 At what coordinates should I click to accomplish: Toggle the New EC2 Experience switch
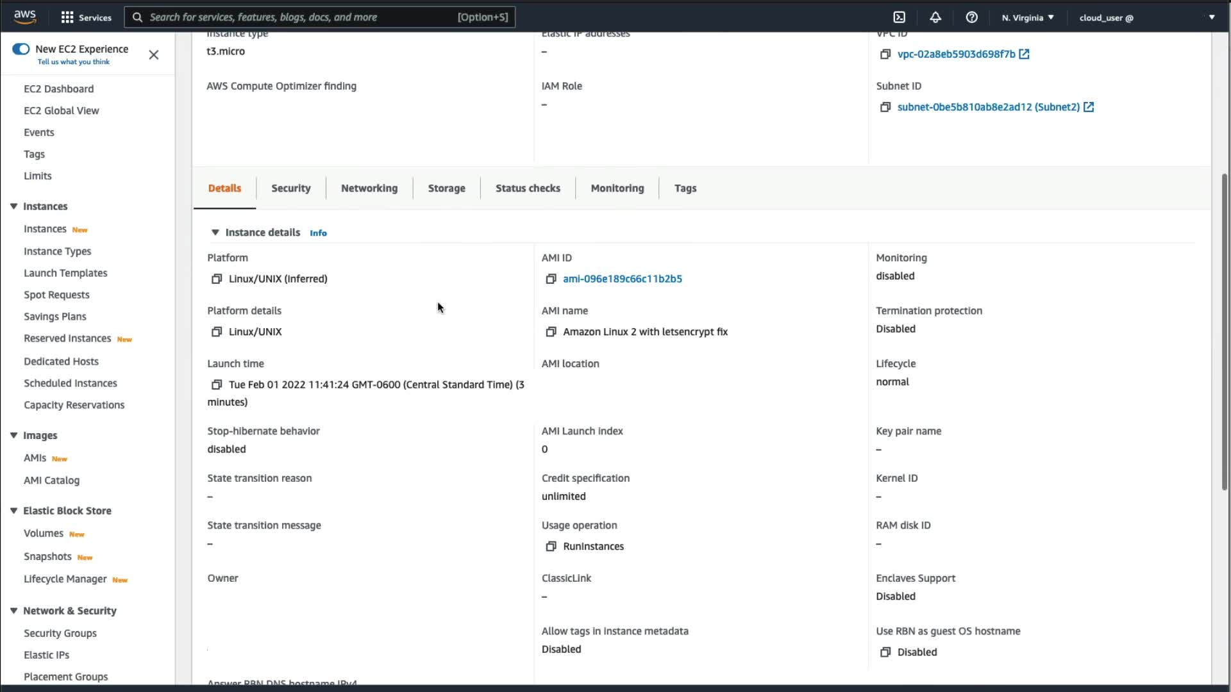[x=21, y=49]
